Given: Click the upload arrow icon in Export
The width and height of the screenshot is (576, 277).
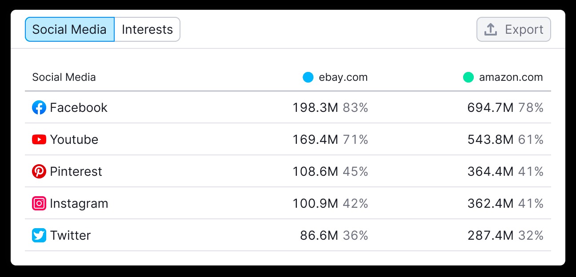Looking at the screenshot, I should (x=490, y=29).
